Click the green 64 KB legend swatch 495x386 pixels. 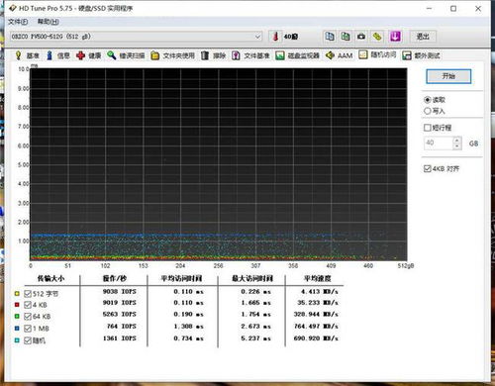tap(17, 316)
